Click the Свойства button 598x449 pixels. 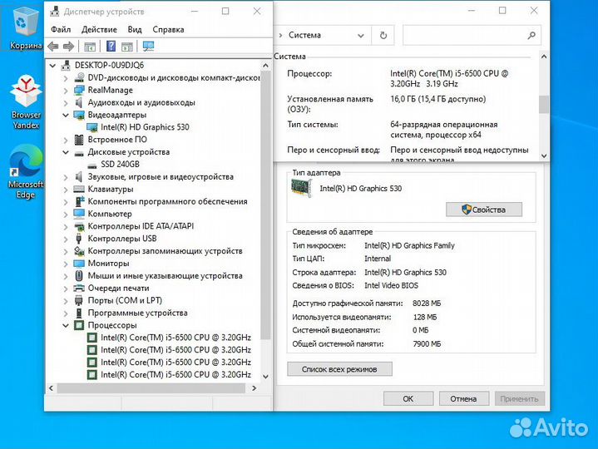point(484,210)
